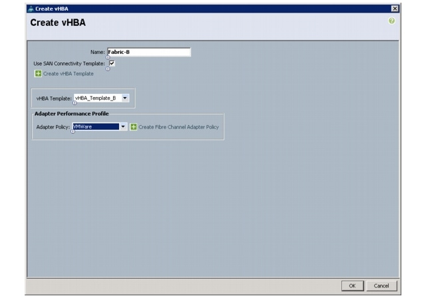This screenshot has width=426, height=298.
Task: Click the Adapter Performance Profile heading
Action: click(71, 114)
